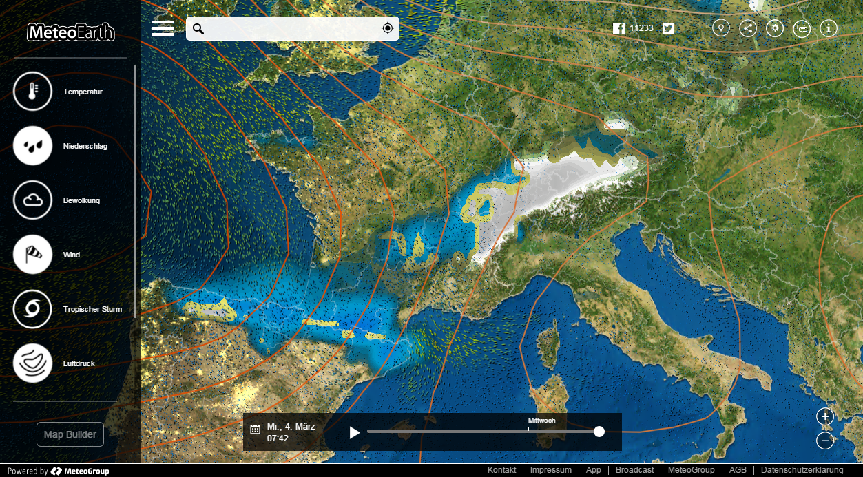
Task: Open the feedback chat icon
Action: (x=802, y=28)
